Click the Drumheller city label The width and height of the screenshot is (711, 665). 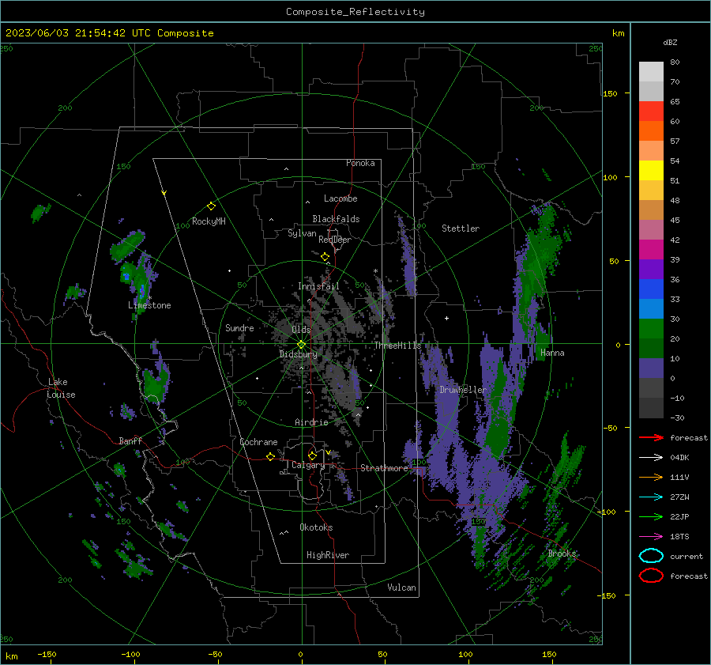tap(463, 390)
